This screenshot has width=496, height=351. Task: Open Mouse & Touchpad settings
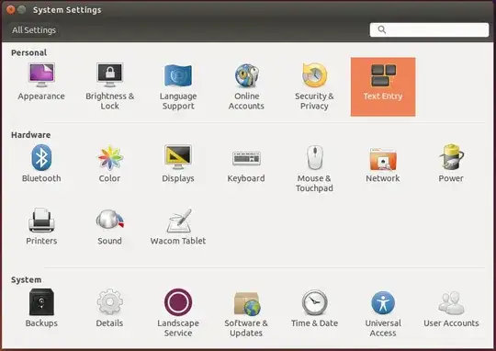314,168
